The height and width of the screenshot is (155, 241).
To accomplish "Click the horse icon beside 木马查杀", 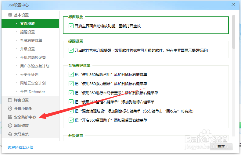I will click(x=10, y=134).
